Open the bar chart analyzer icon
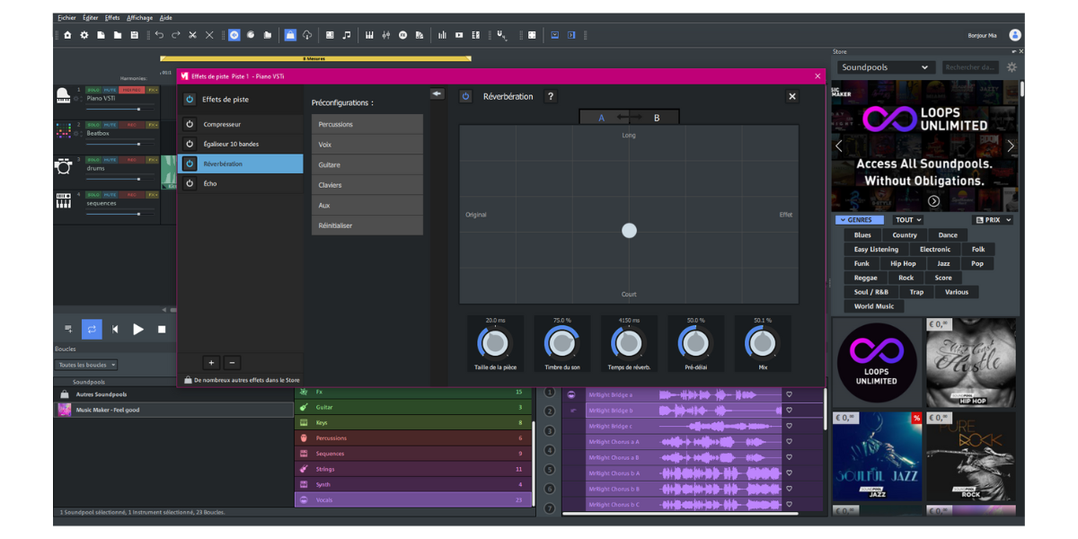Image resolution: width=1078 pixels, height=539 pixels. pyautogui.click(x=442, y=35)
